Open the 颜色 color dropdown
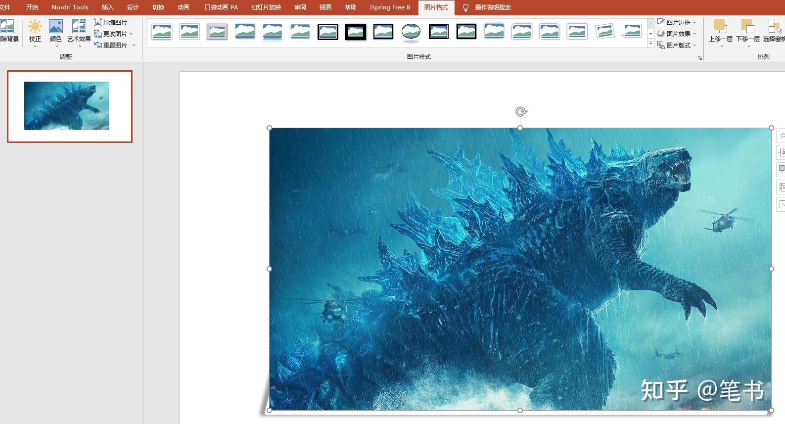 [x=56, y=33]
